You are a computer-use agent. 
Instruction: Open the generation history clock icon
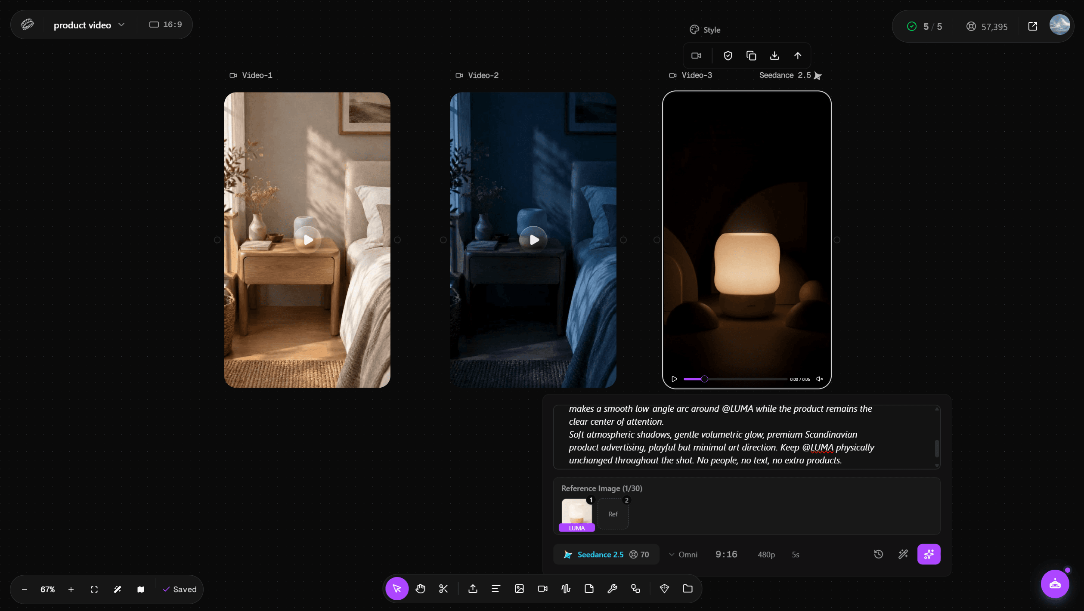(879, 554)
